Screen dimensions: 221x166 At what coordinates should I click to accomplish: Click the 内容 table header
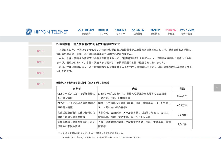pos(135,89)
